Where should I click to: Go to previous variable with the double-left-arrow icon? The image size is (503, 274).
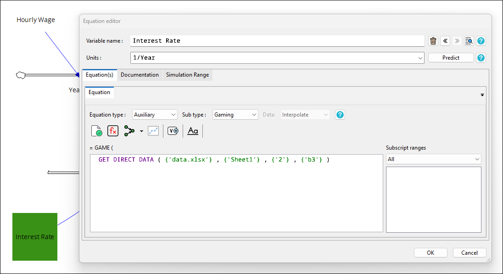[x=445, y=40]
